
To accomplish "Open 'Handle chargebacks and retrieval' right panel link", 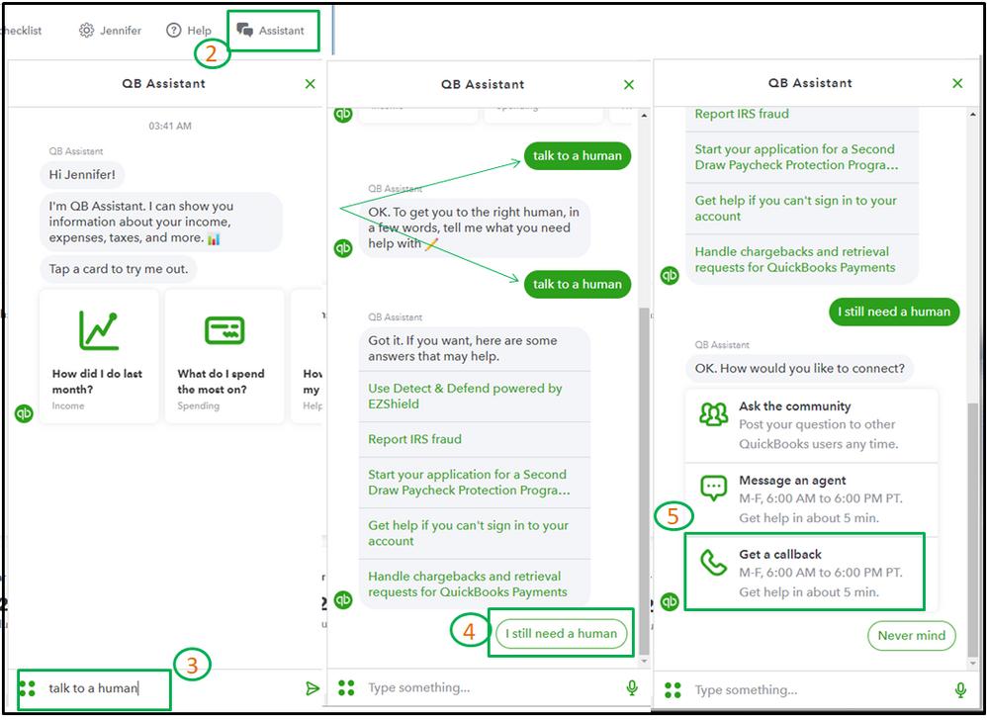I will (801, 259).
